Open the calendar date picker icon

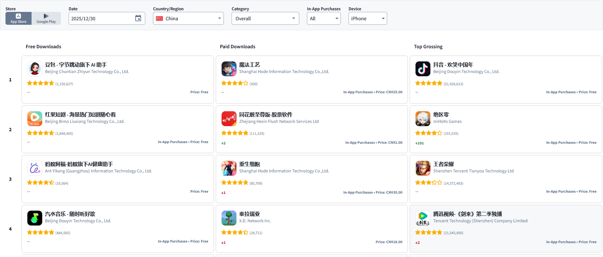(138, 18)
